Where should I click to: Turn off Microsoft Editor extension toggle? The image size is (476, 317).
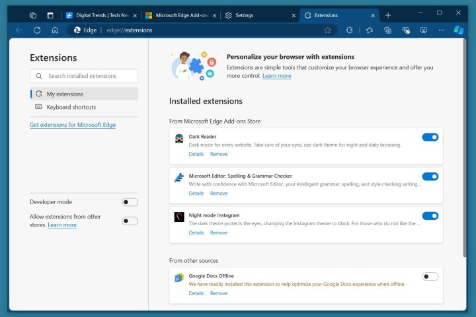point(430,176)
